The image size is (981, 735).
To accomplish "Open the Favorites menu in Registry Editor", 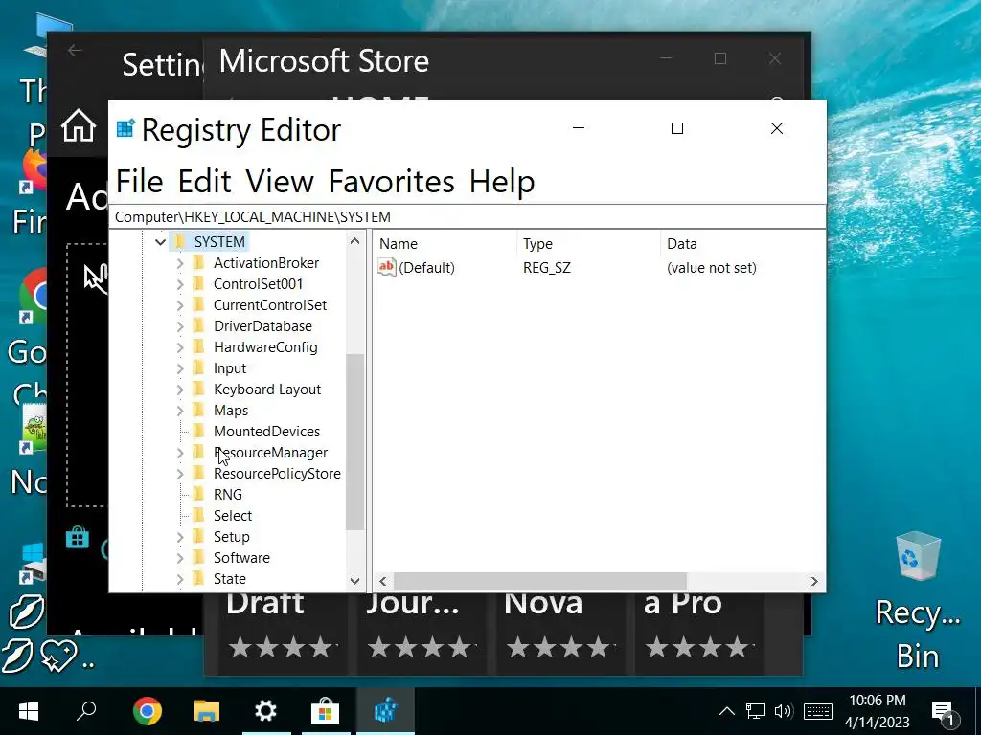I will point(391,182).
